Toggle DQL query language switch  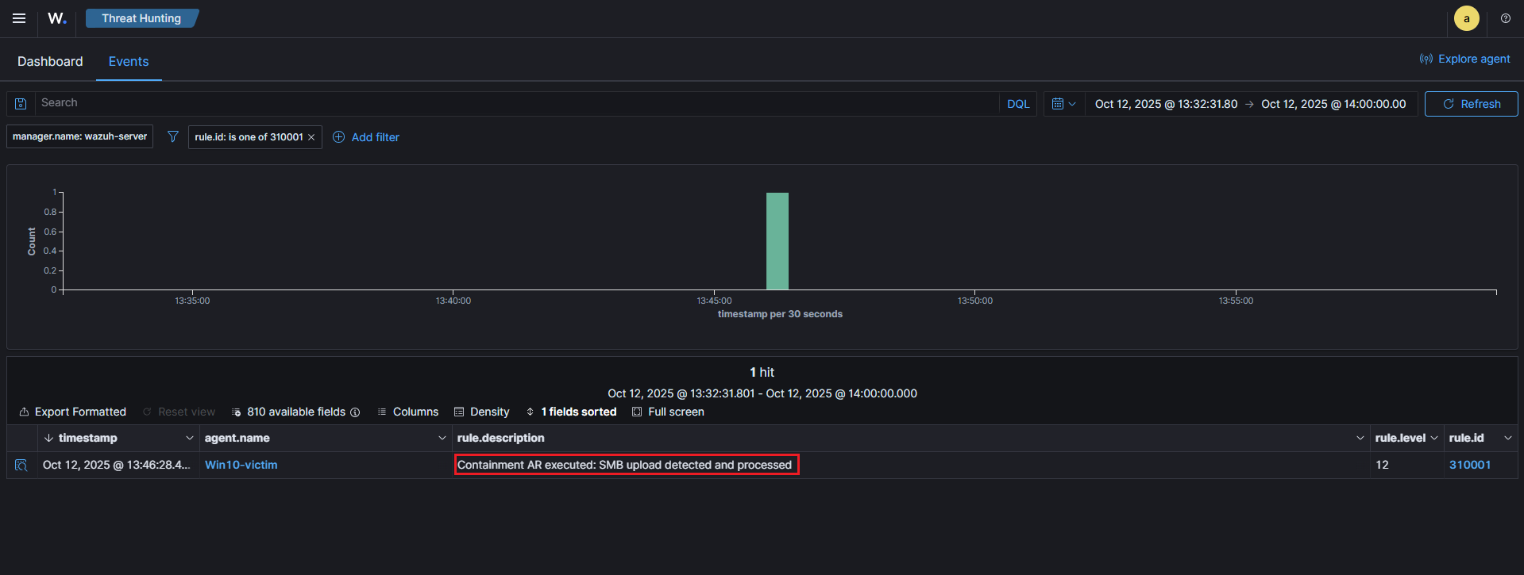click(1017, 104)
